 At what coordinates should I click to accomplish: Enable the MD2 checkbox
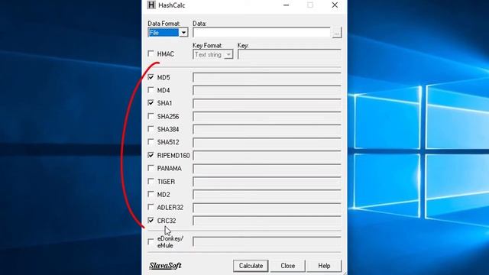pyautogui.click(x=151, y=194)
